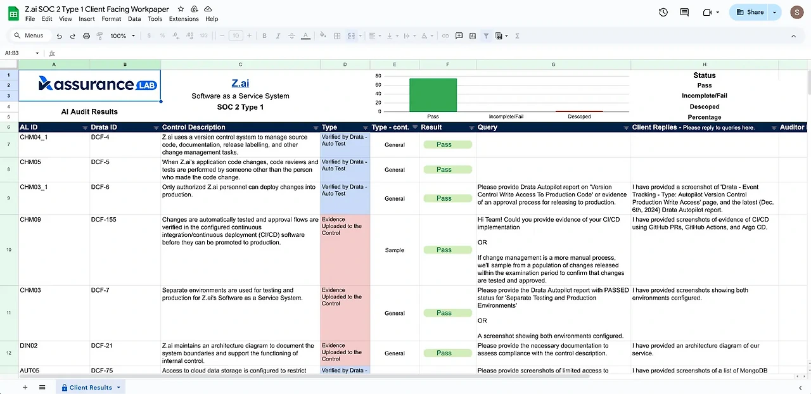Open the Insert menu
This screenshot has height=394, width=811.
[87, 19]
